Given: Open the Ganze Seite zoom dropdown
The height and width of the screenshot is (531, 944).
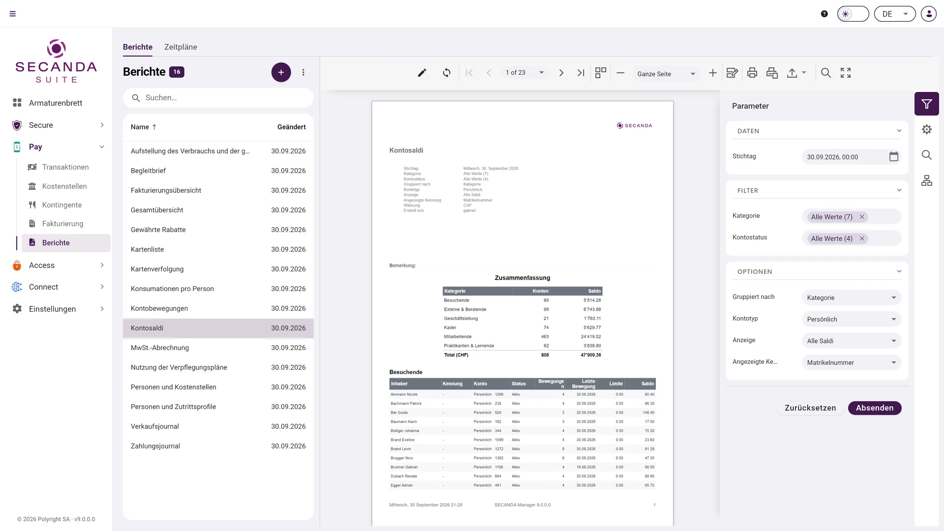Looking at the screenshot, I should point(666,74).
